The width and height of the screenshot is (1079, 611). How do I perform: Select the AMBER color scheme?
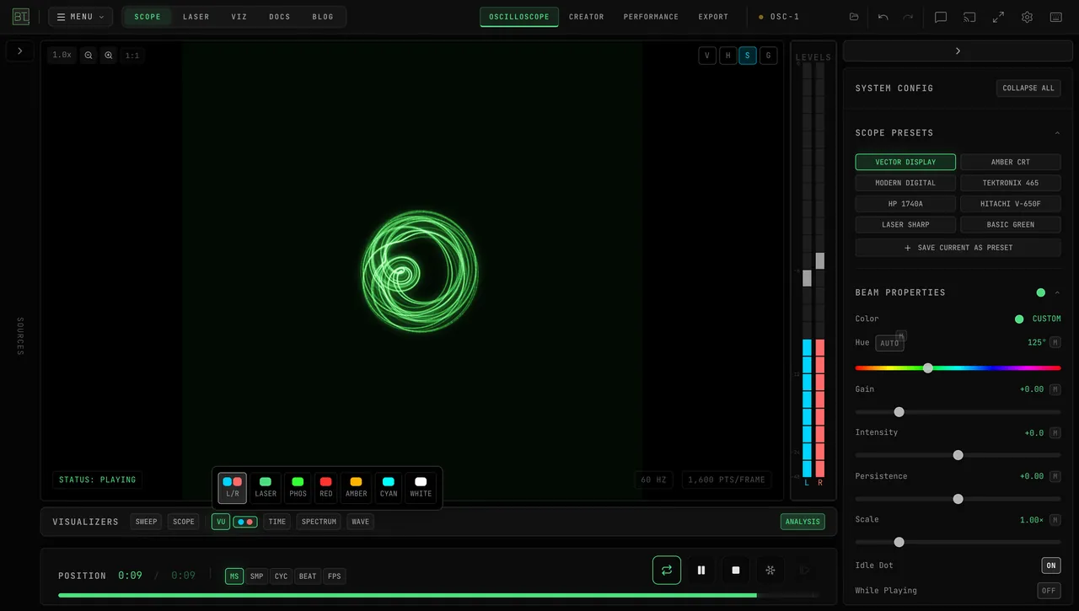(x=356, y=487)
